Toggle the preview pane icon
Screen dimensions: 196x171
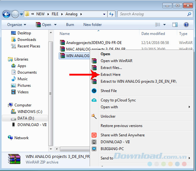coord(175,25)
